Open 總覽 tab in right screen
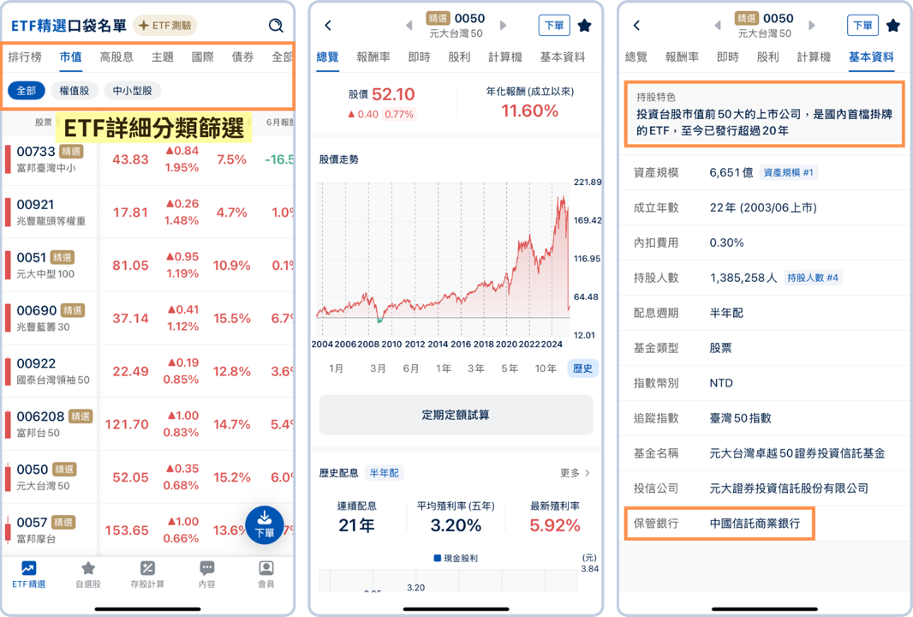Screen dimensions: 913x617 [636, 57]
